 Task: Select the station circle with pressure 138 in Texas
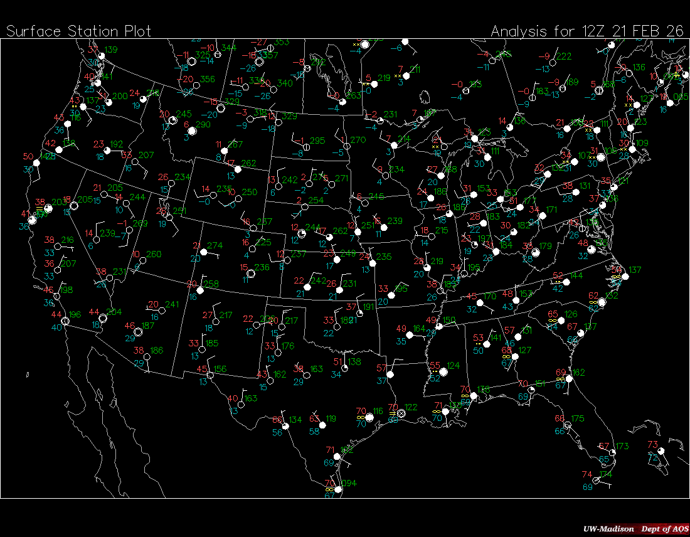pyautogui.click(x=345, y=368)
